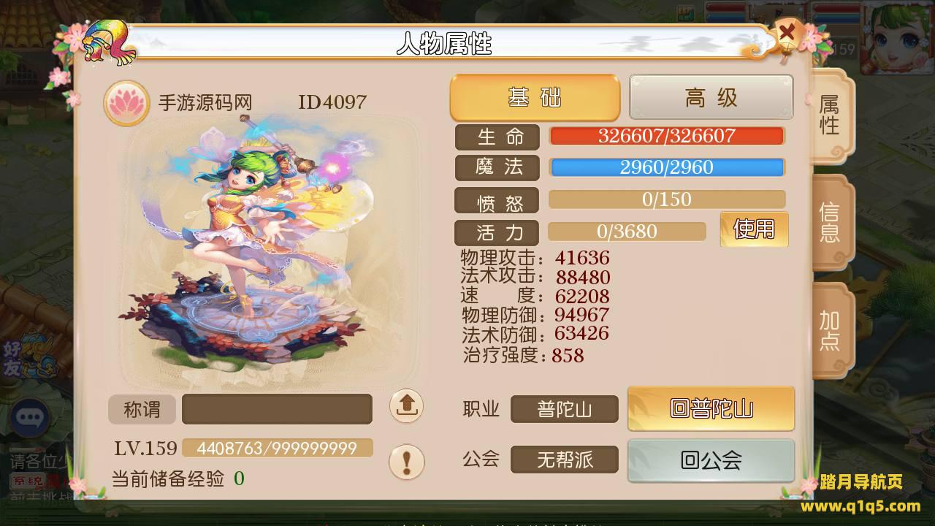Click the 回公会 button

tap(711, 460)
